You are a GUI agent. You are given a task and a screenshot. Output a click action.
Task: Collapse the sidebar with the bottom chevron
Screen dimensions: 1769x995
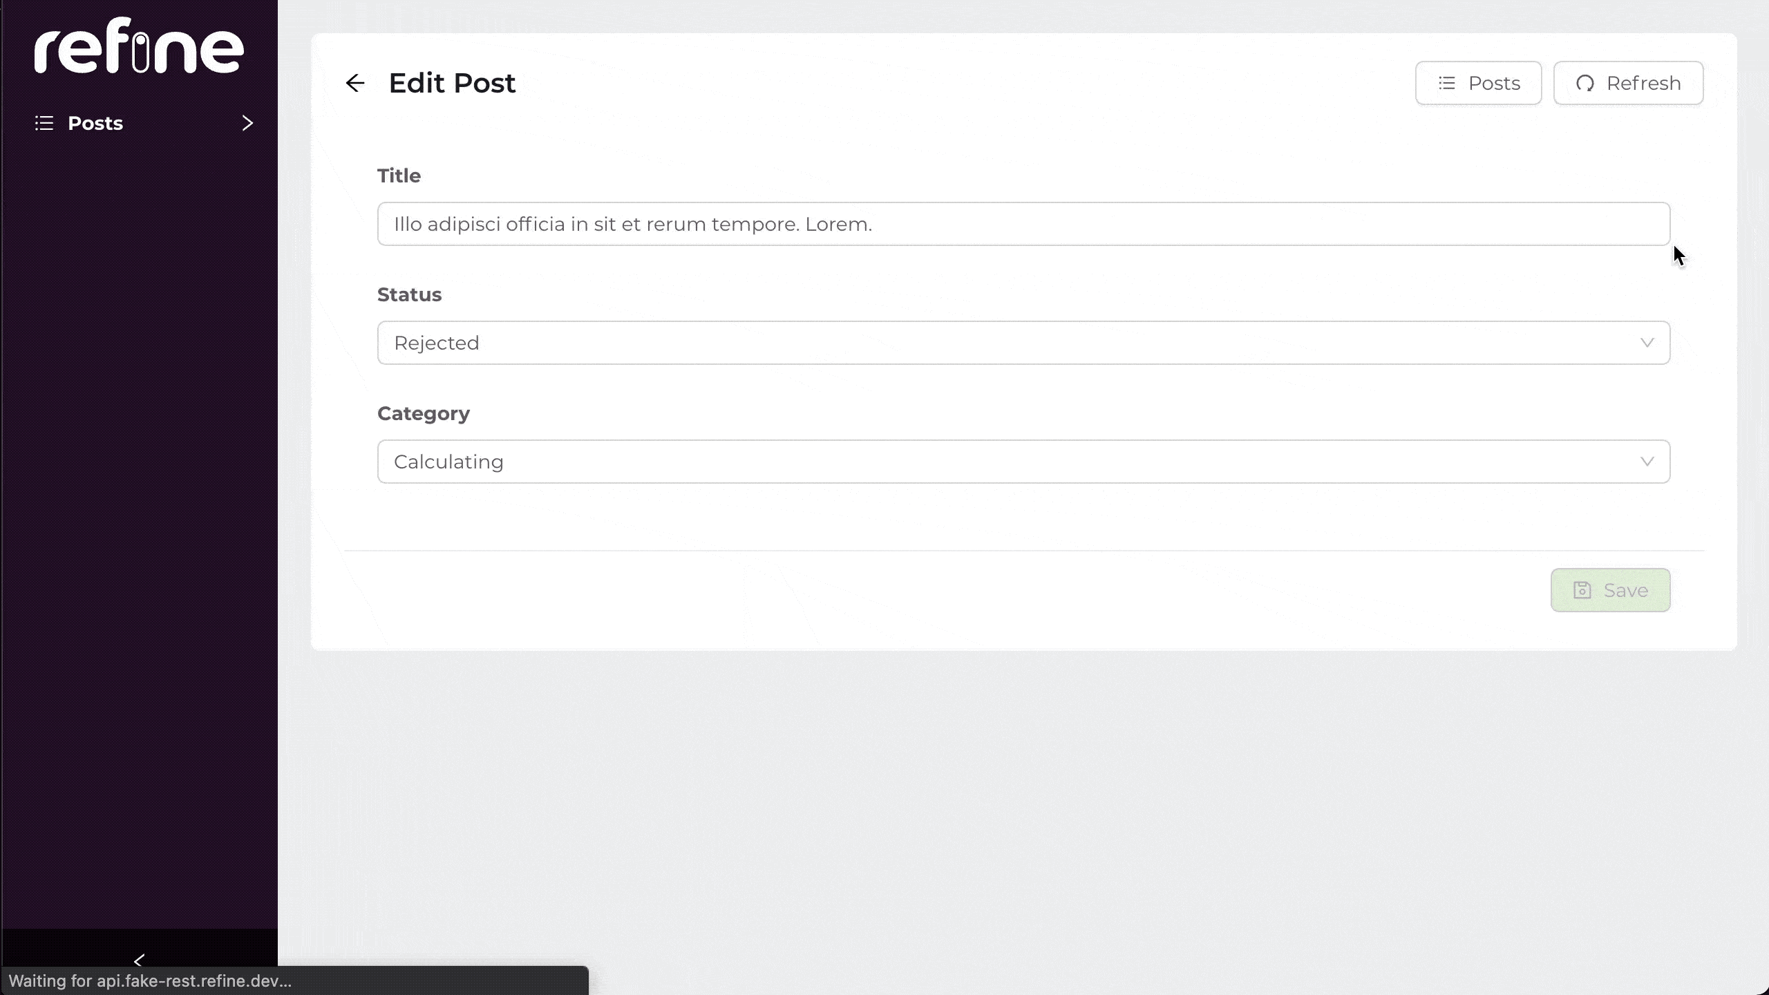pyautogui.click(x=139, y=960)
